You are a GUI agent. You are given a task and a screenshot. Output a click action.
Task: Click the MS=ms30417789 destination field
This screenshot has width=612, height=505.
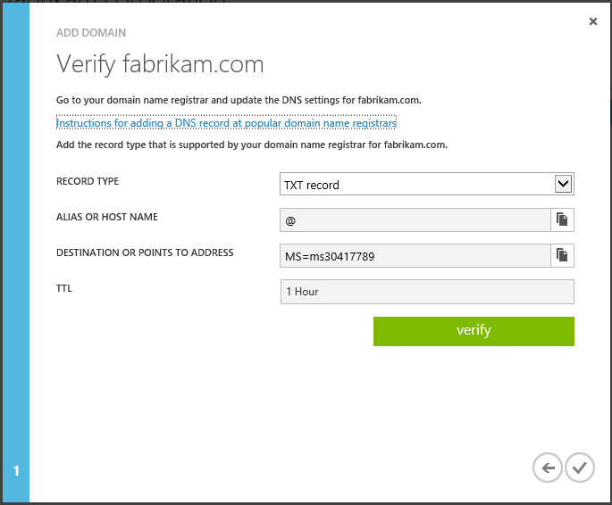coord(415,256)
